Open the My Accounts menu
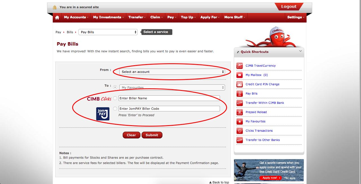This screenshot has height=184, width=361. tap(76, 17)
